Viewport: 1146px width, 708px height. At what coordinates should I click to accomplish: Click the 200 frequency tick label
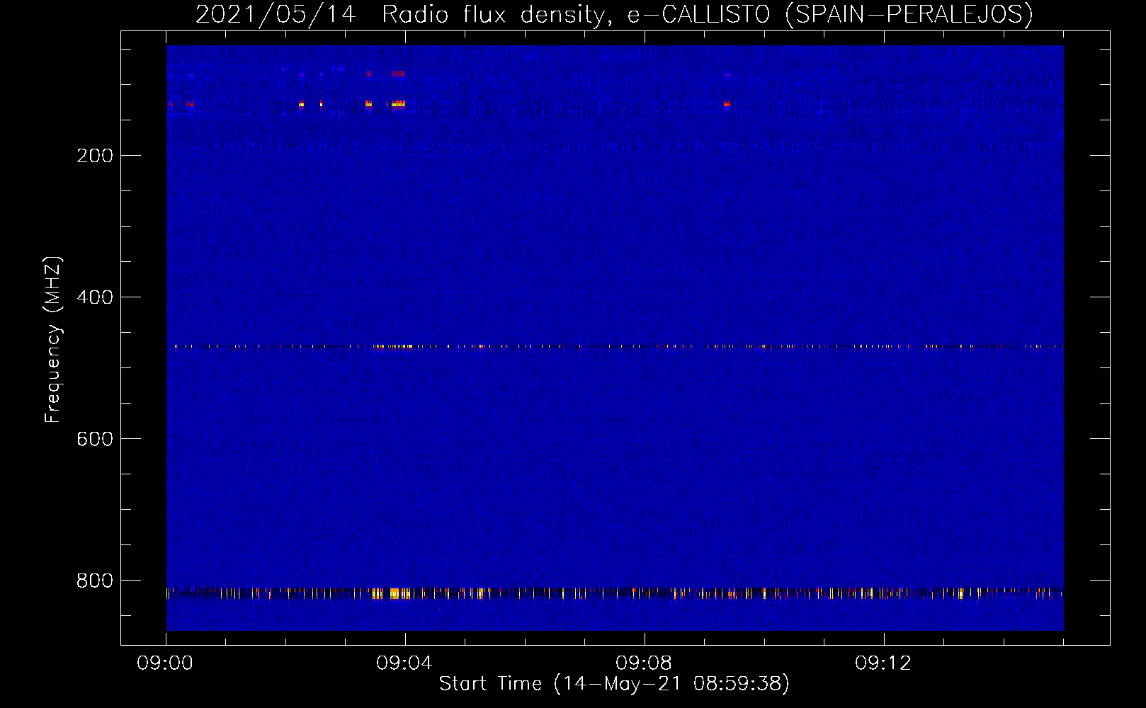95,156
